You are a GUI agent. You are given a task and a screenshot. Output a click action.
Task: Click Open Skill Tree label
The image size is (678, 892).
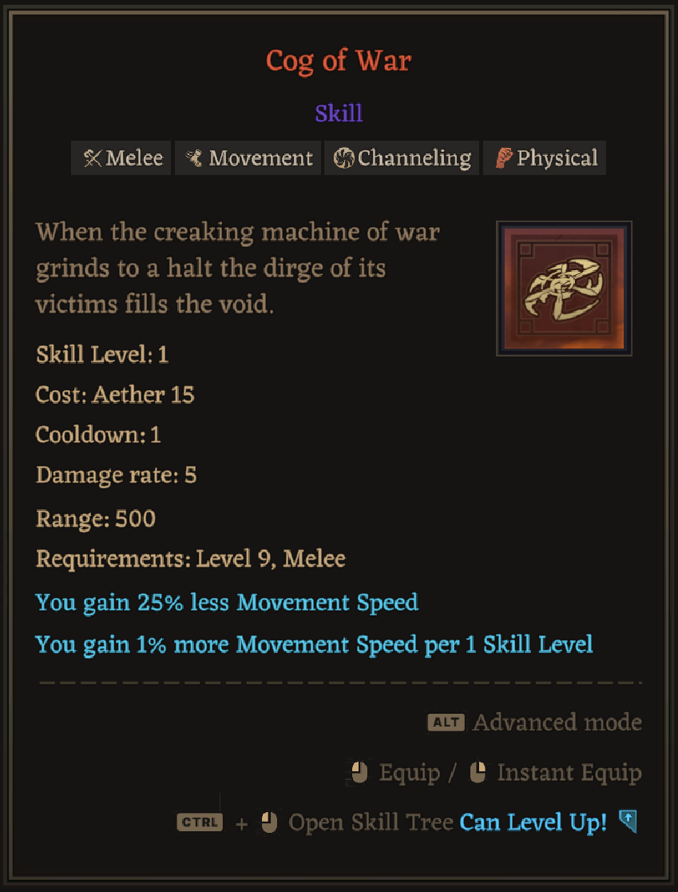[371, 822]
